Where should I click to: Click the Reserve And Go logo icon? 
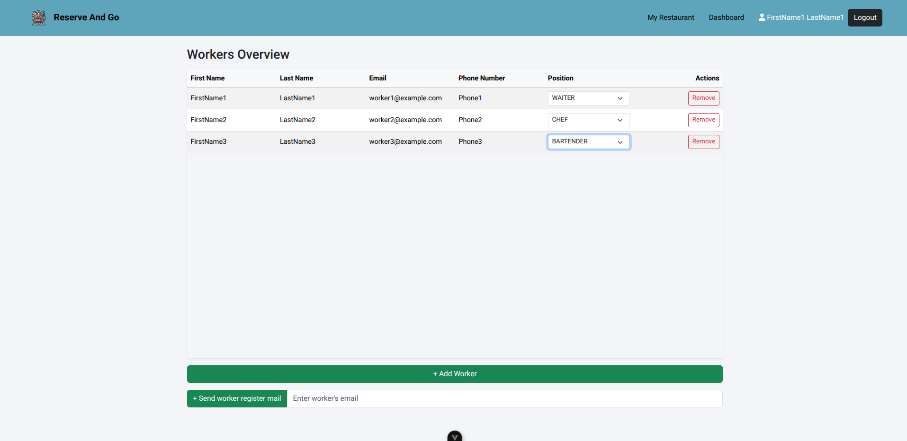38,18
